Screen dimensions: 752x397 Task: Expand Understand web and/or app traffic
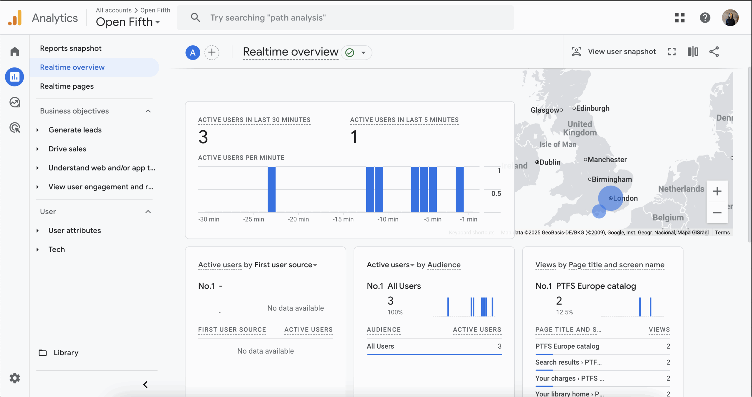[37, 168]
